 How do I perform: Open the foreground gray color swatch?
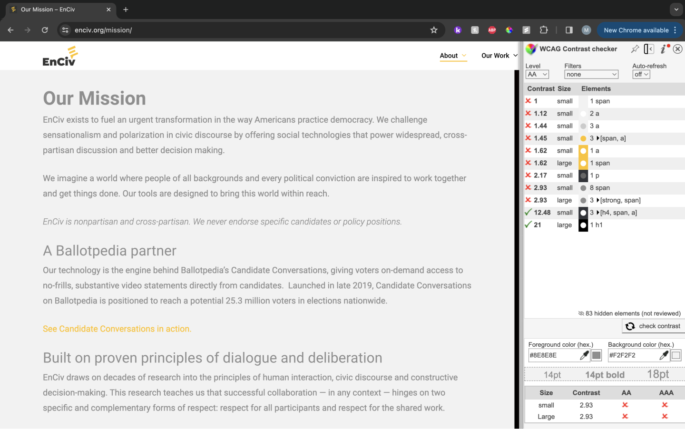tap(597, 355)
